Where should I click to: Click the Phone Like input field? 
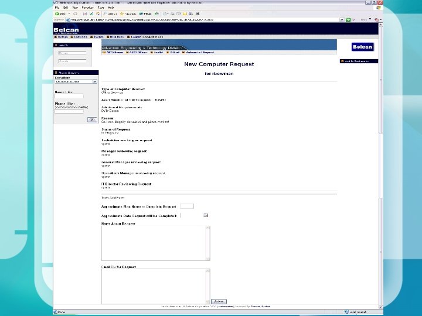[x=69, y=111]
